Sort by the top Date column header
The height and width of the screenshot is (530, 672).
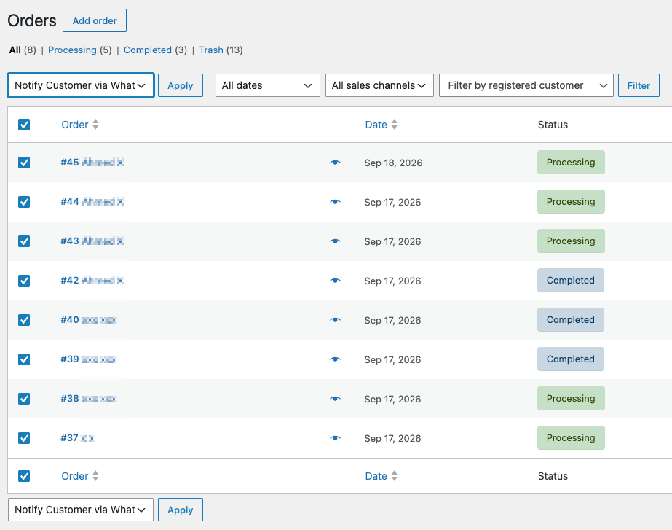(376, 125)
